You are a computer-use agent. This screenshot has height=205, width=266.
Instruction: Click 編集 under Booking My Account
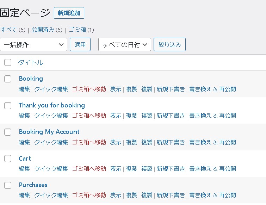24,142
